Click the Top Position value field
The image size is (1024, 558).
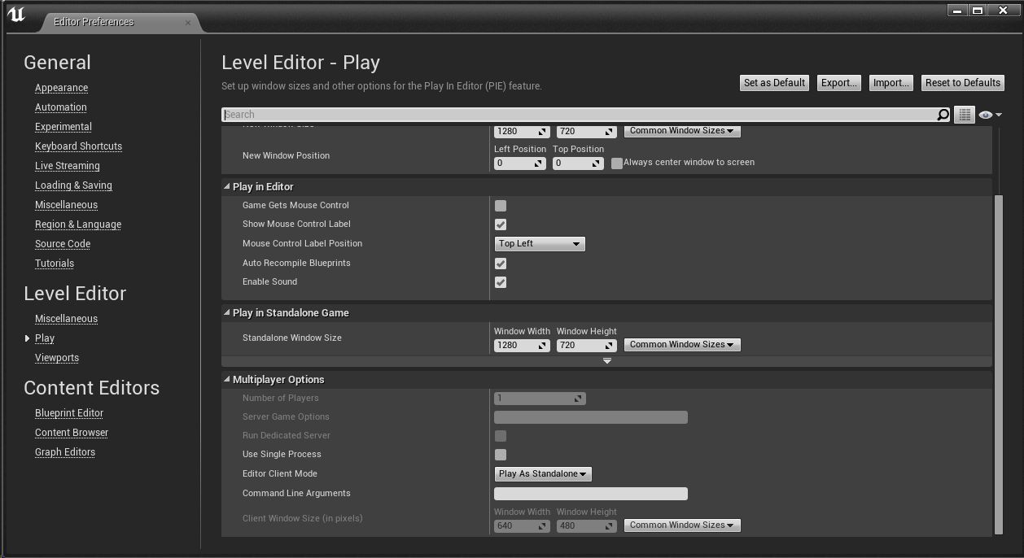(x=578, y=163)
